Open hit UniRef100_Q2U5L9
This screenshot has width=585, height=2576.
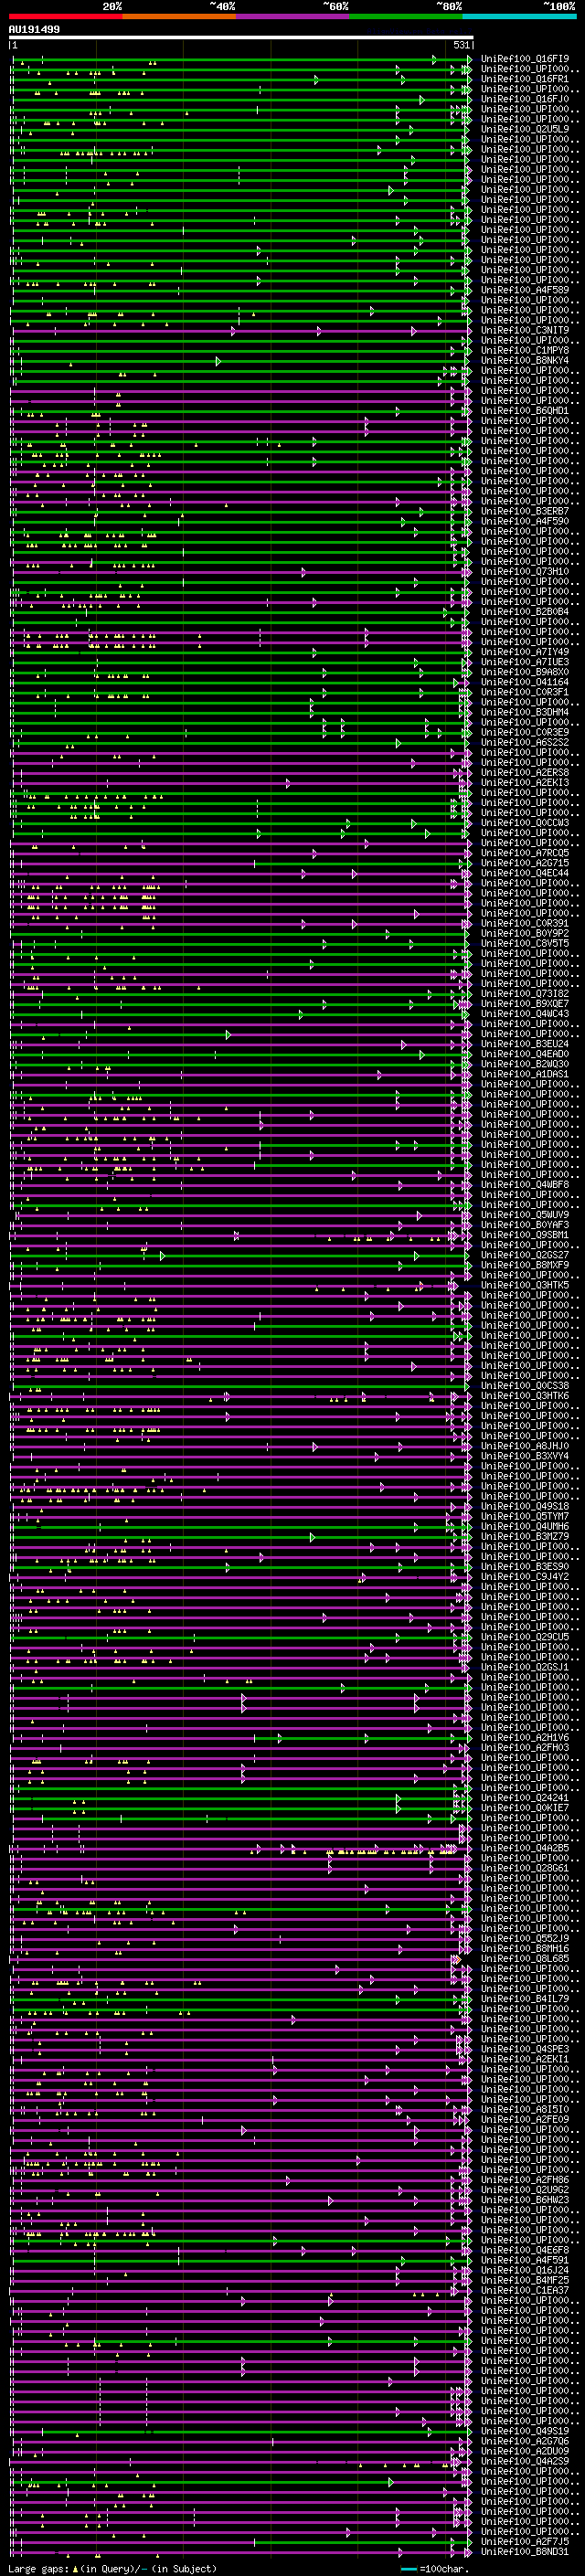click(x=525, y=129)
